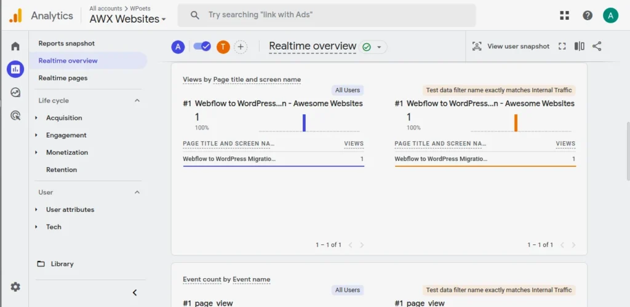630x307 pixels.
Task: Collapse the Life cycle section
Action: [137, 101]
